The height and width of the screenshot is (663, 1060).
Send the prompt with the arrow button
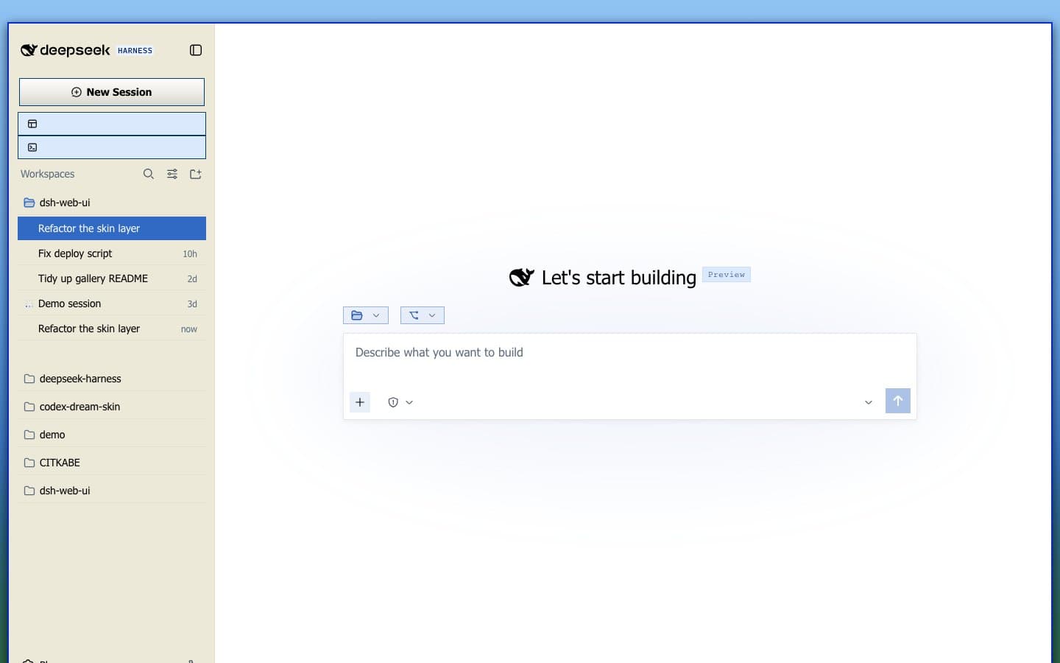(898, 401)
